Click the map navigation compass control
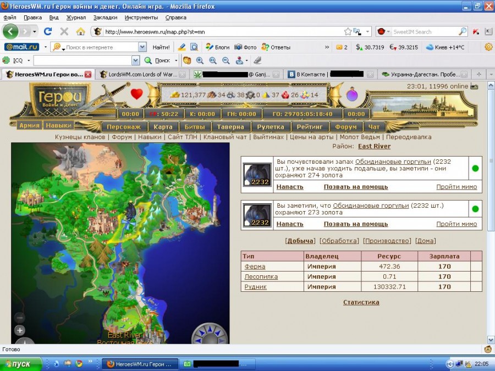Viewport: 495px width, 371px height. click(x=210, y=334)
